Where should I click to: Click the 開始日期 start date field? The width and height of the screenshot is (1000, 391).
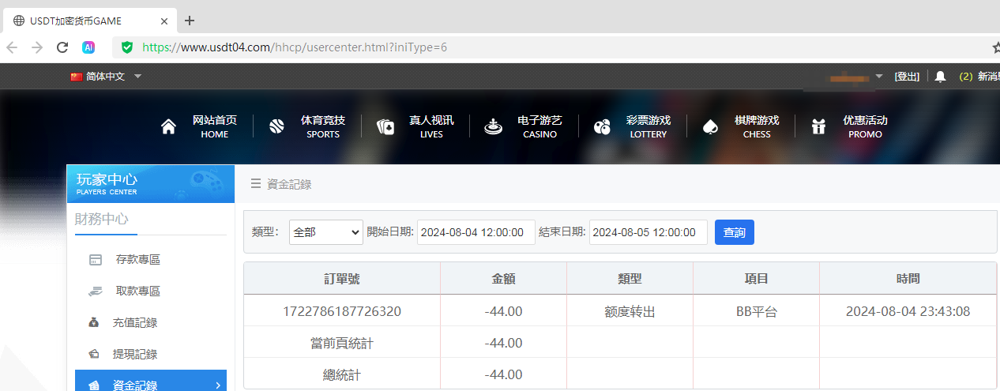476,232
